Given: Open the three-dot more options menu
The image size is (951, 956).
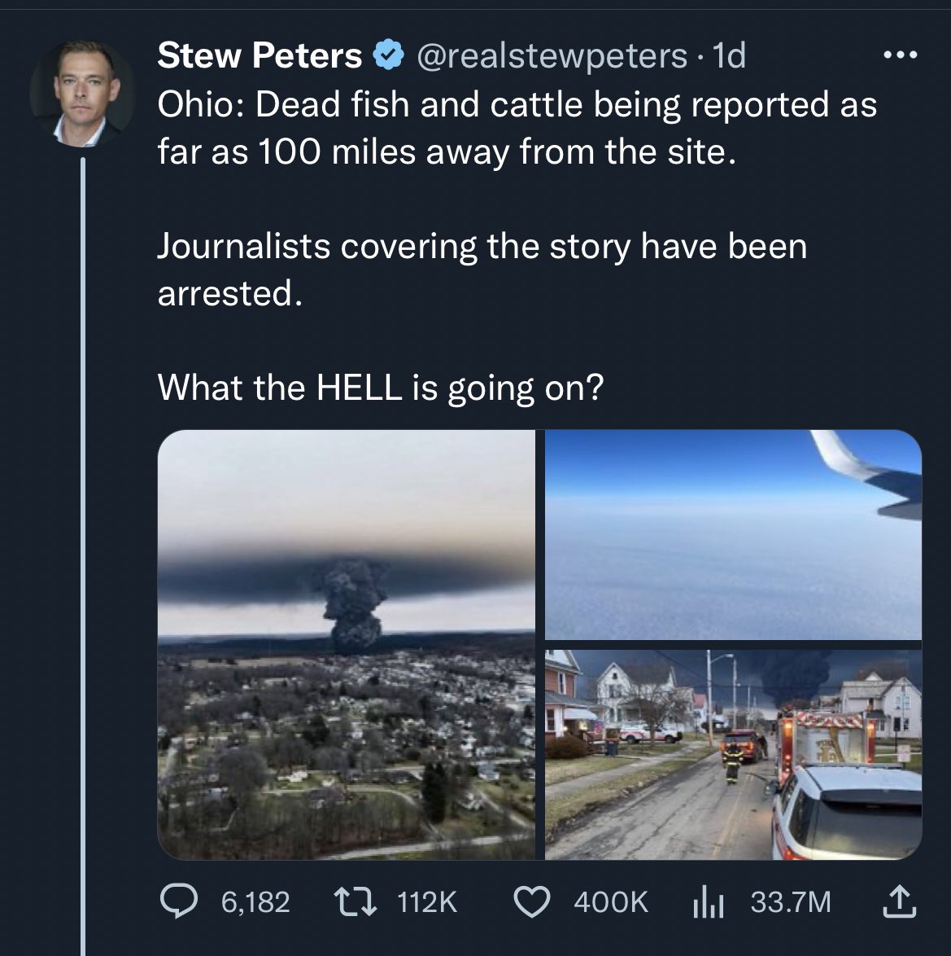Looking at the screenshot, I should [900, 55].
